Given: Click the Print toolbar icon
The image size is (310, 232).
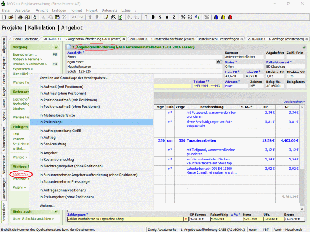Looking at the screenshot, I should tap(20, 17).
